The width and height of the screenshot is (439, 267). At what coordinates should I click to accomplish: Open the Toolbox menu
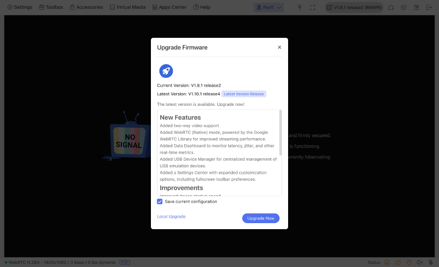[51, 7]
